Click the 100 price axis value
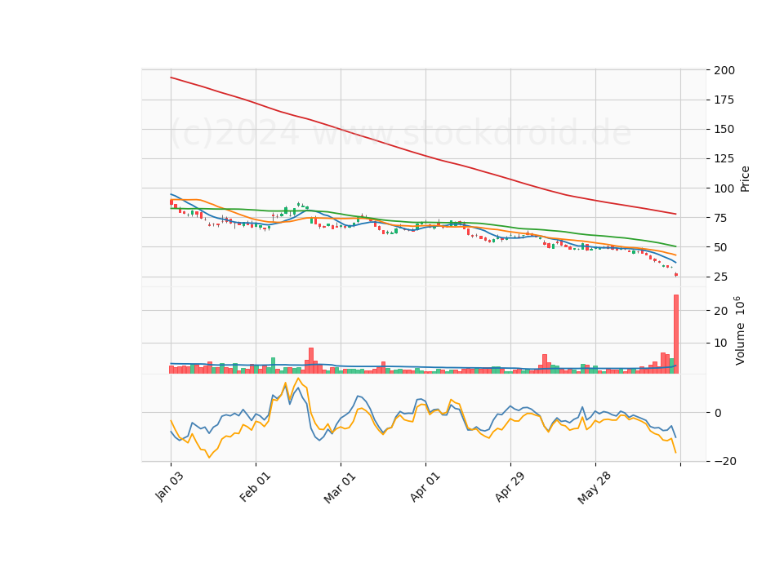The image size is (784, 563). point(724,188)
